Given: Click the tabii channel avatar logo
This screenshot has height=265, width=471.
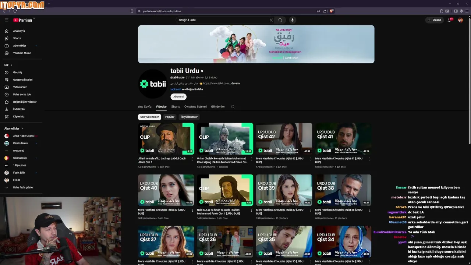Looking at the screenshot, I should 153,84.
